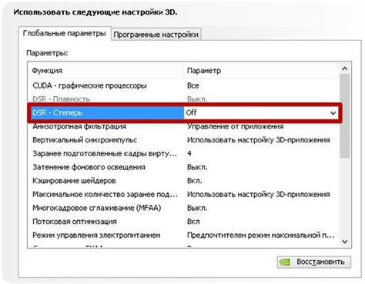Open Многокадровое сглаживание (MFAA) value
Screen dimensions: 365x284
click(x=197, y=208)
